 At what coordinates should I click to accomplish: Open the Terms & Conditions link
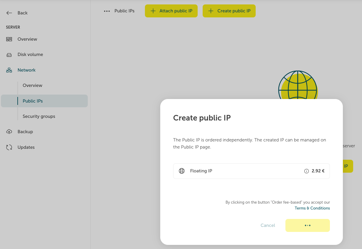tap(312, 208)
